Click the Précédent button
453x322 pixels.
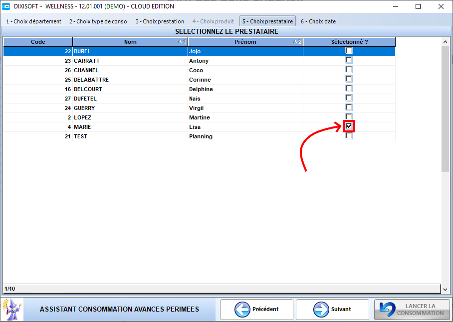(x=256, y=310)
